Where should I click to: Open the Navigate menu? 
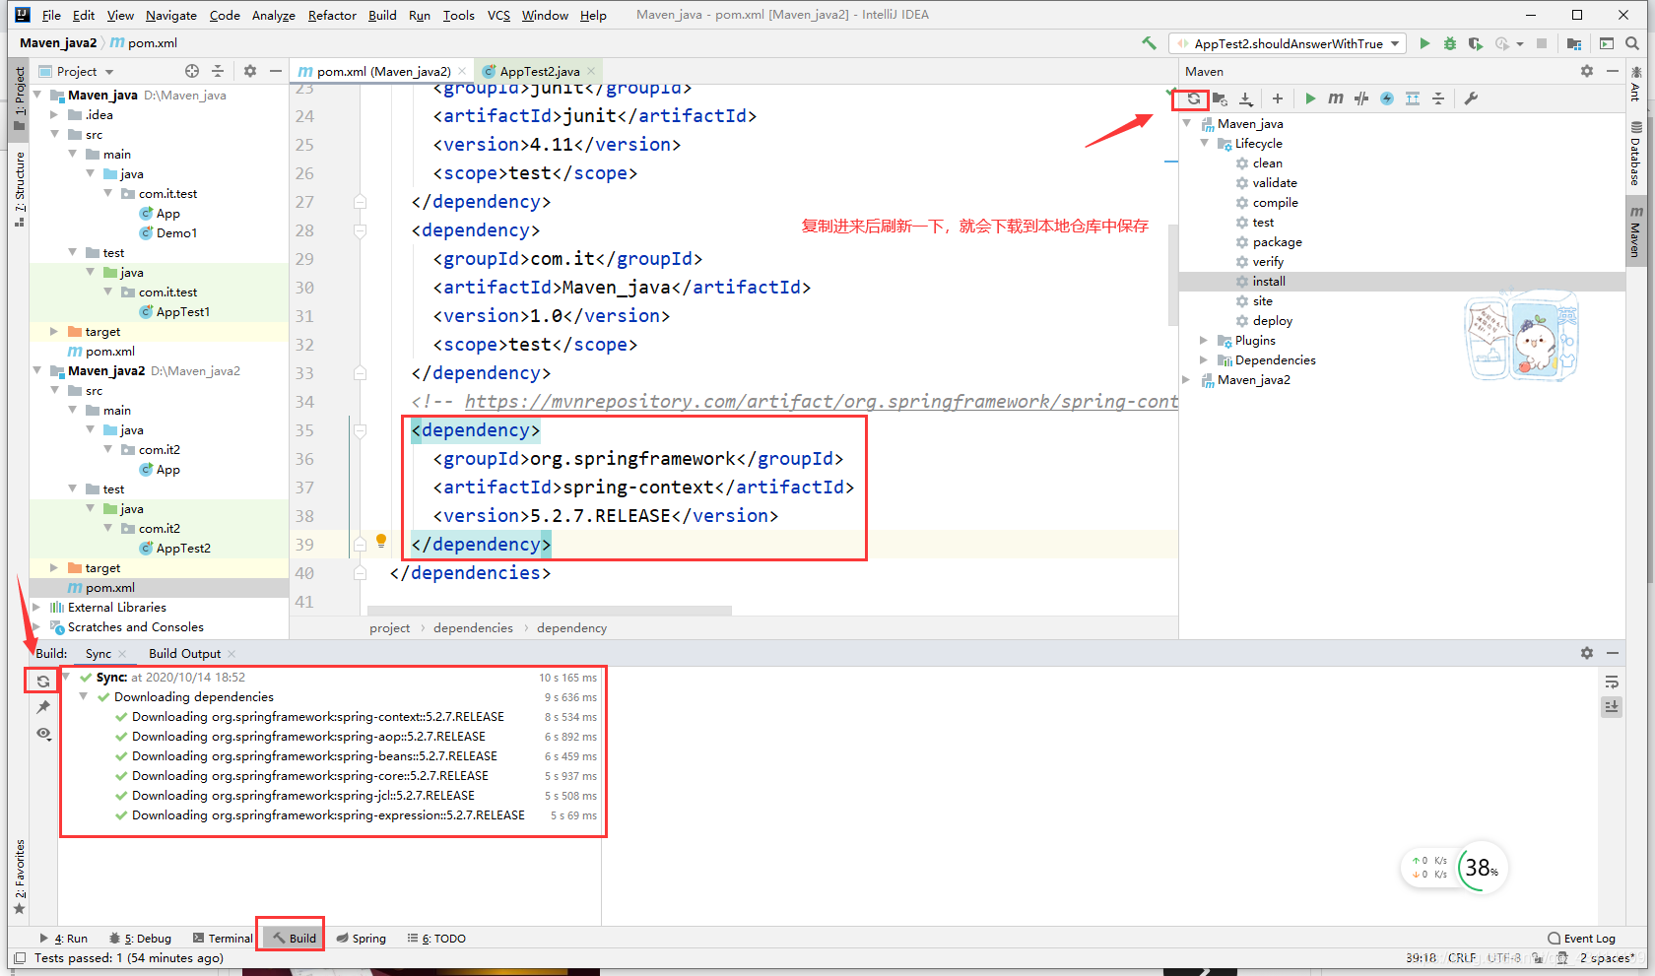coord(171,15)
